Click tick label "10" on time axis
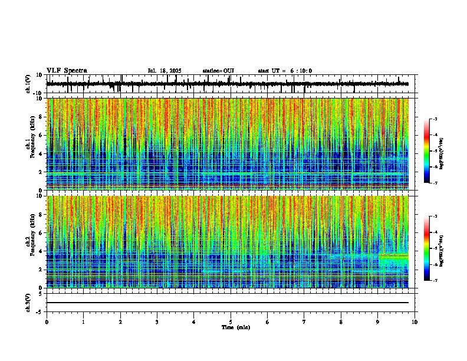 [415, 322]
